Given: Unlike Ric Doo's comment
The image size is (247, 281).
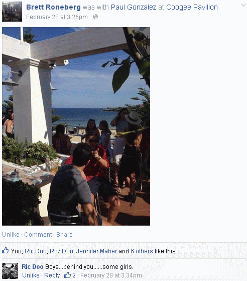Looking at the screenshot, I should [x=31, y=275].
